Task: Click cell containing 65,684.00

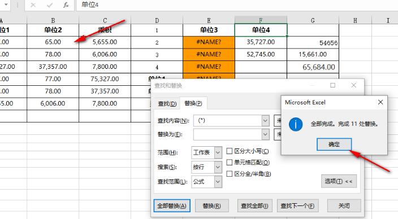Action: point(313,67)
